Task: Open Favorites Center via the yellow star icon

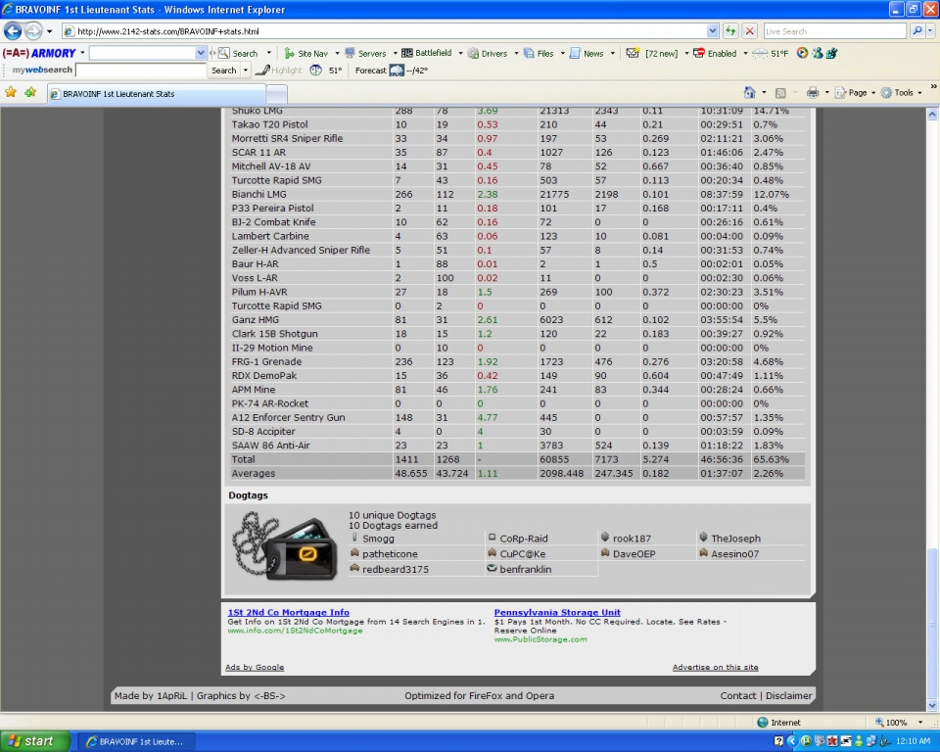Action: click(x=11, y=92)
